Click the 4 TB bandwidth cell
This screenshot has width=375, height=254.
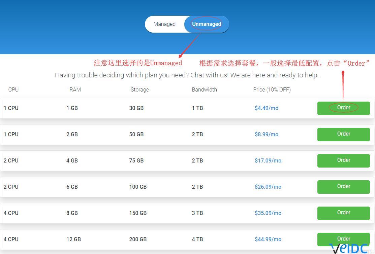197,239
